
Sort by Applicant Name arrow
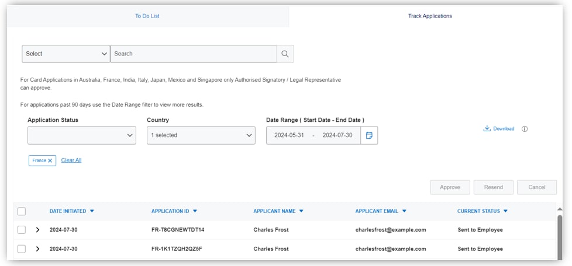tap(301, 211)
